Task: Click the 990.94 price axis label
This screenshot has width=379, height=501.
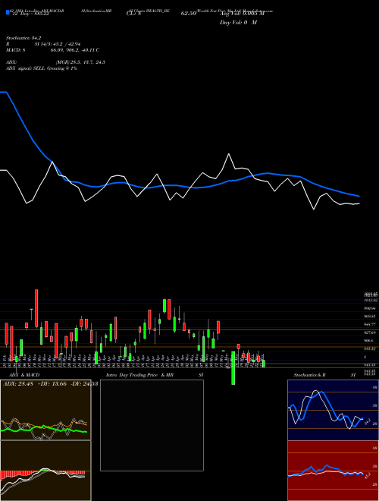Action: pos(371,308)
